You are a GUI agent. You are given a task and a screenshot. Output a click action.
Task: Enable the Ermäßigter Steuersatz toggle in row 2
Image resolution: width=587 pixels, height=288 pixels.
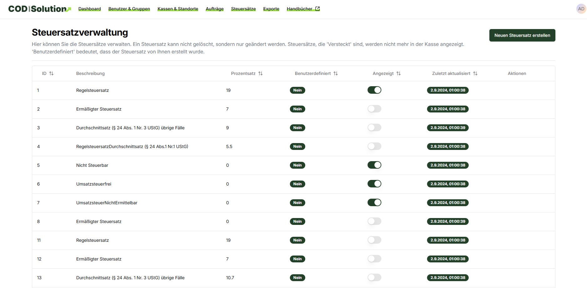[x=374, y=109]
